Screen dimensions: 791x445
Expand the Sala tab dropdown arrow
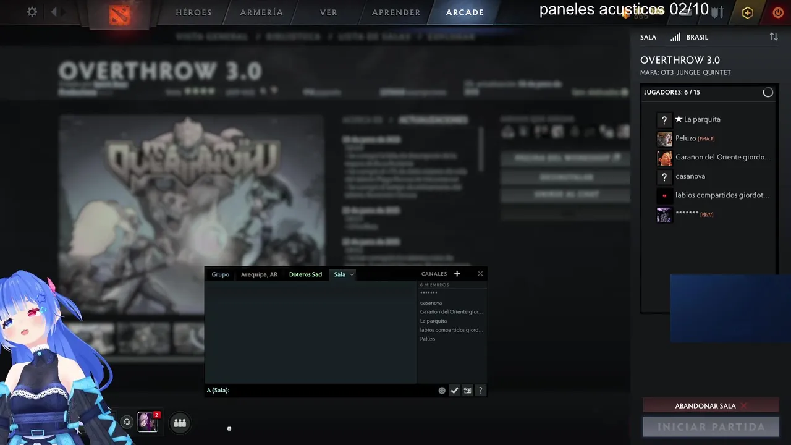352,274
